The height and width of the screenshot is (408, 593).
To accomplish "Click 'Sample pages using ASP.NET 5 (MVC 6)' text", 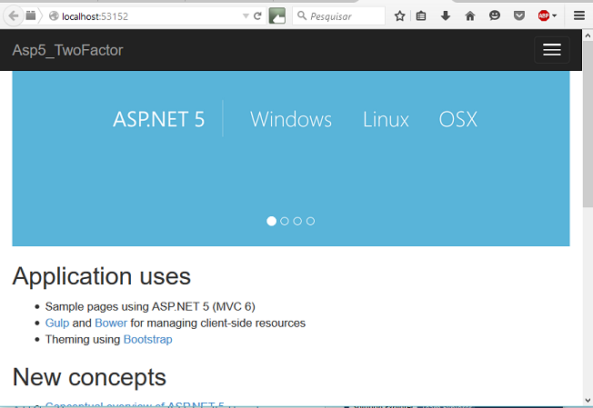I will point(150,306).
